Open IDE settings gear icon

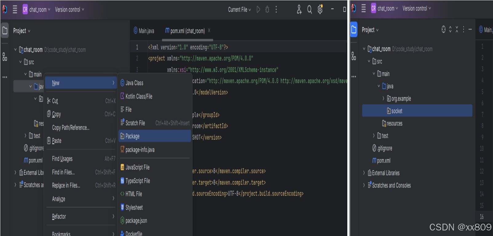(320, 10)
